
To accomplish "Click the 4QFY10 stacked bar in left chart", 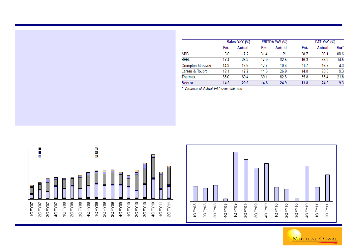I will pos(153,177).
